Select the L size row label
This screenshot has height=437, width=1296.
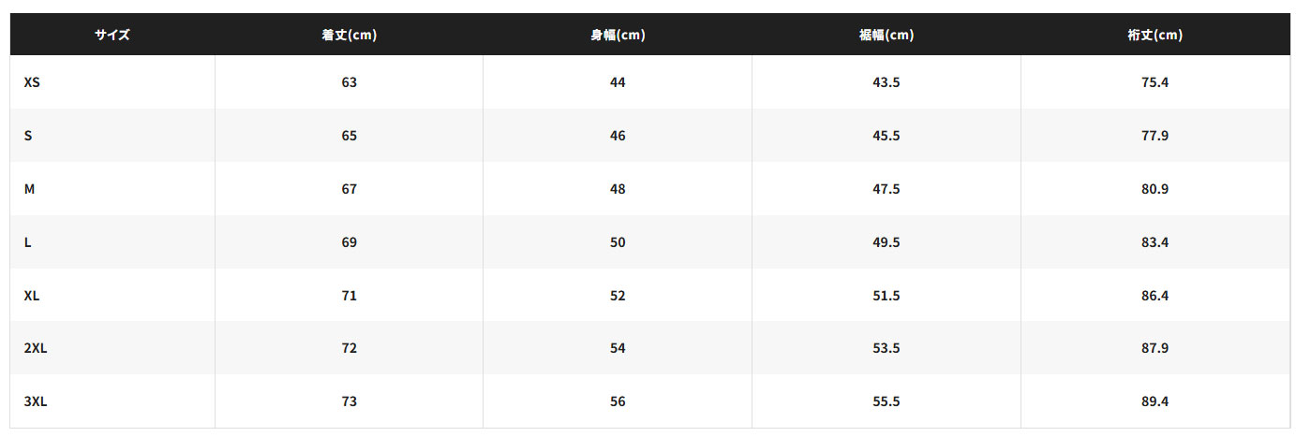pyautogui.click(x=28, y=242)
